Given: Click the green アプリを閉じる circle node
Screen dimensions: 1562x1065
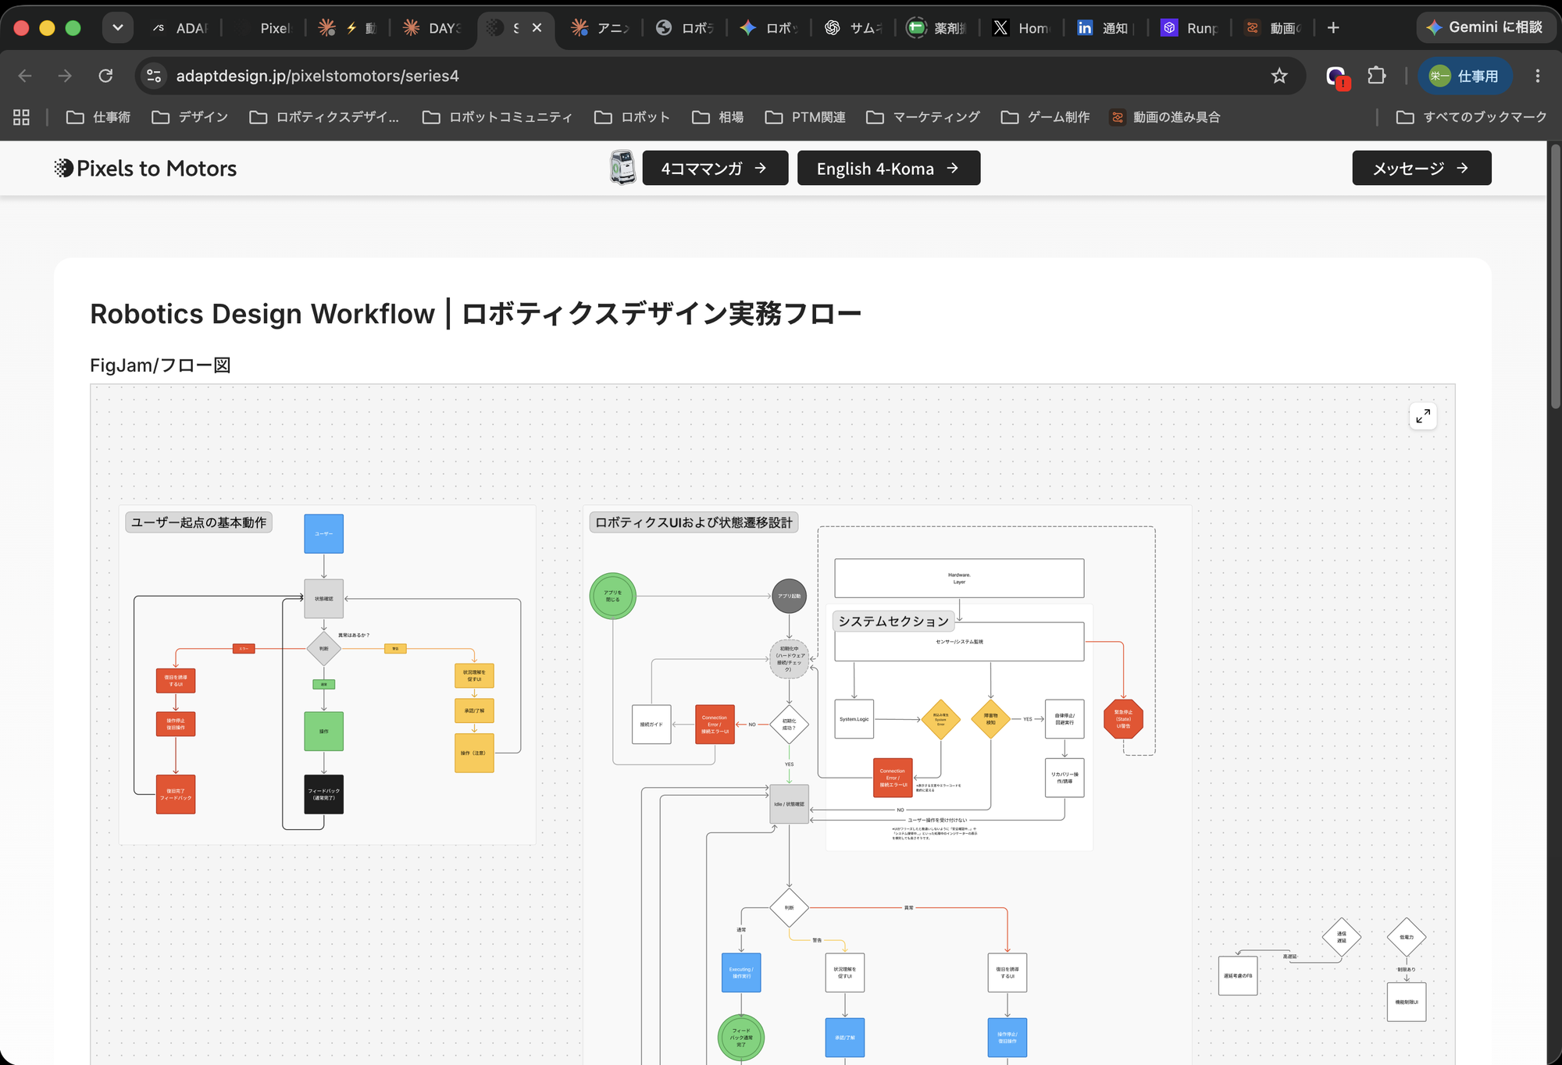Looking at the screenshot, I should coord(613,597).
